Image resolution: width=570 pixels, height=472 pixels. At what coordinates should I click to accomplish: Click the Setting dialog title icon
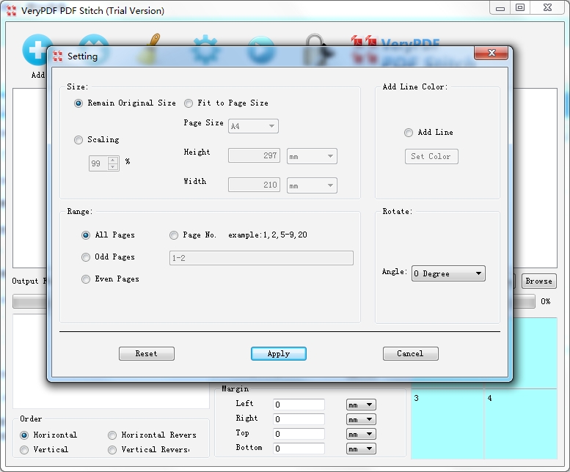57,56
